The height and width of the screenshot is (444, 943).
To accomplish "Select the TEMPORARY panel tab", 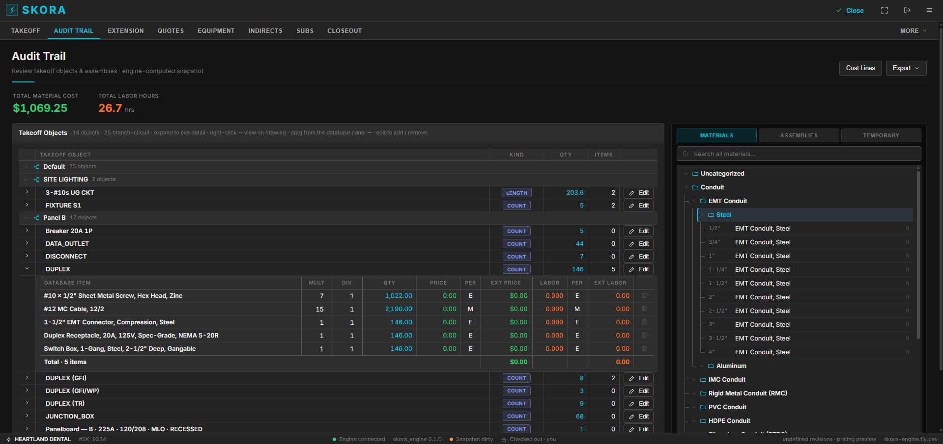I will (881, 135).
